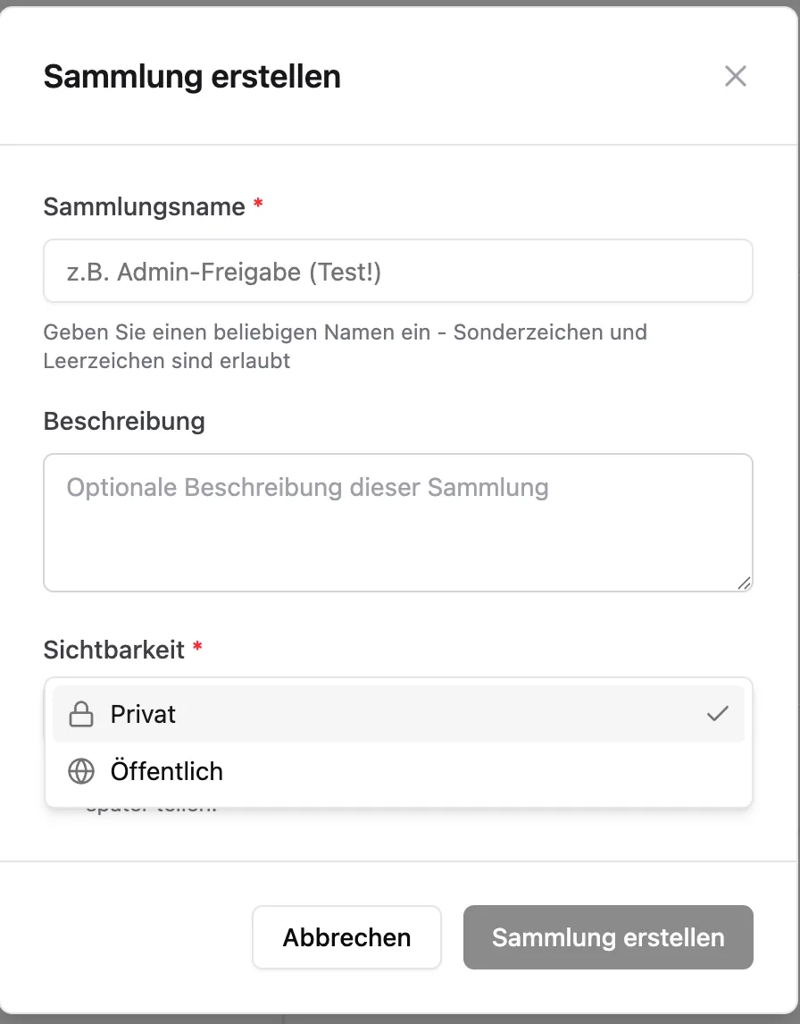Click the globe icon beside Öffentlich
The width and height of the screenshot is (800, 1024).
[81, 771]
